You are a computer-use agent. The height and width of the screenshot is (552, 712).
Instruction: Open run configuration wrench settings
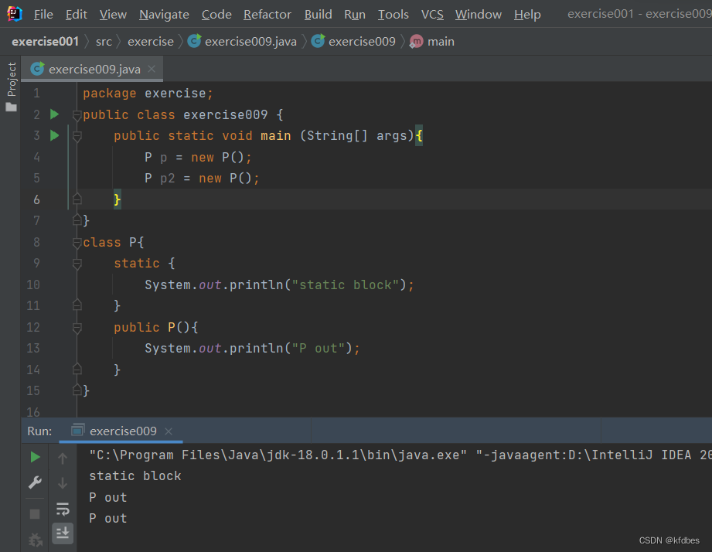coord(35,483)
